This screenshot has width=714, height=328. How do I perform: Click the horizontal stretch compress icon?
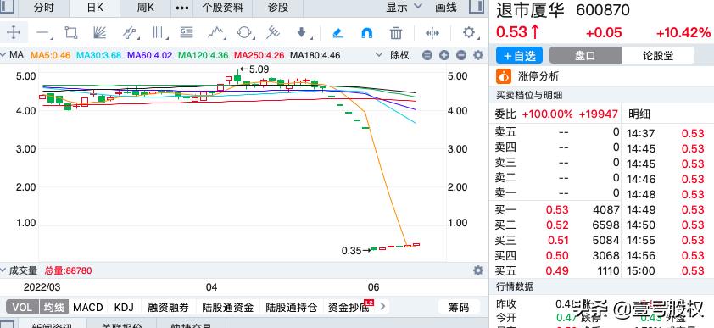coord(432,33)
